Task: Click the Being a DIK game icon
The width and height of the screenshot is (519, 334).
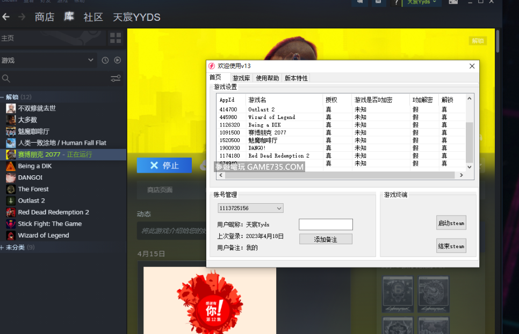Action: pos(11,166)
